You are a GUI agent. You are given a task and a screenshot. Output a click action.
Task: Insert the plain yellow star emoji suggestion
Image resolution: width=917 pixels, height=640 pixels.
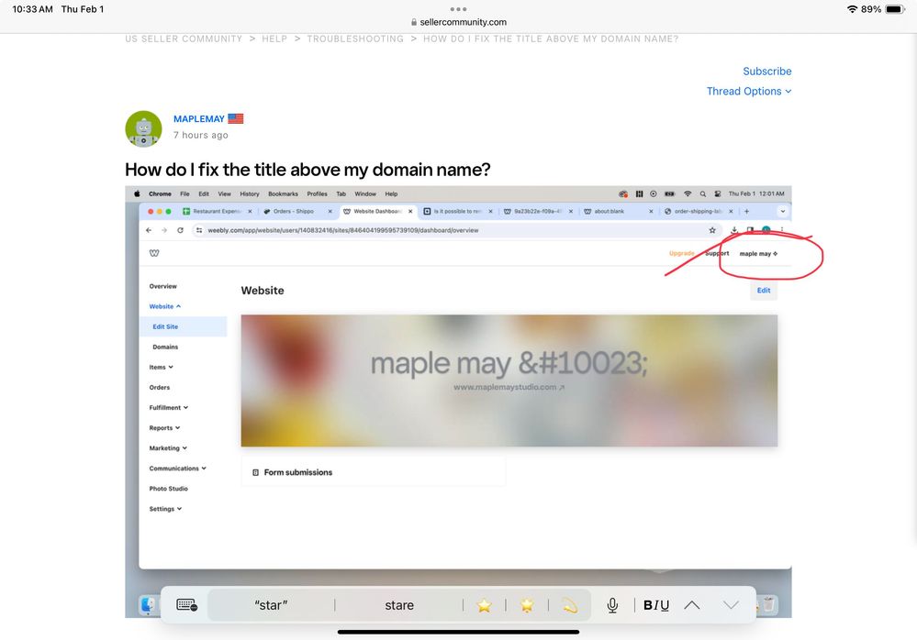[484, 605]
